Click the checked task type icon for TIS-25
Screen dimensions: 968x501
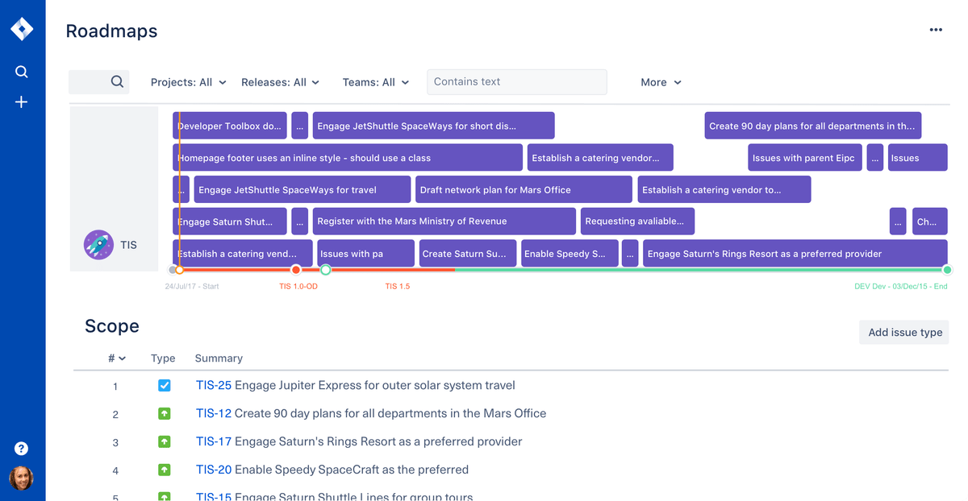(165, 385)
